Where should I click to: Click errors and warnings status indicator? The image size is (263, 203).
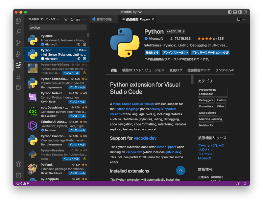pos(23,183)
